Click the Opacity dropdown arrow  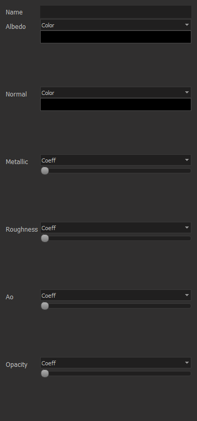[x=187, y=363]
